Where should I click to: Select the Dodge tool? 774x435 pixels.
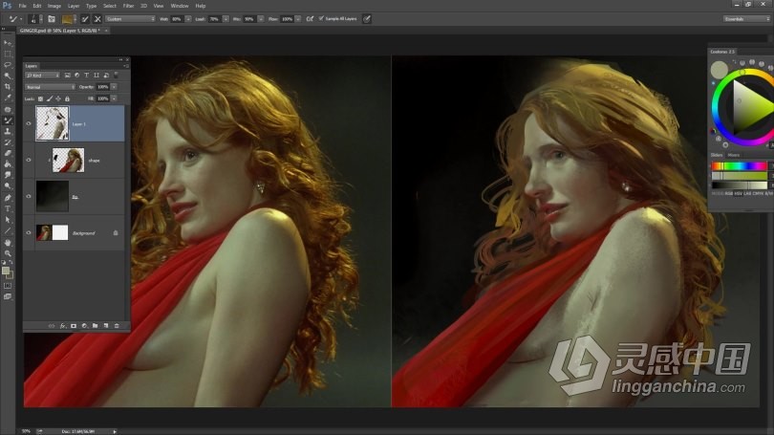[x=8, y=186]
